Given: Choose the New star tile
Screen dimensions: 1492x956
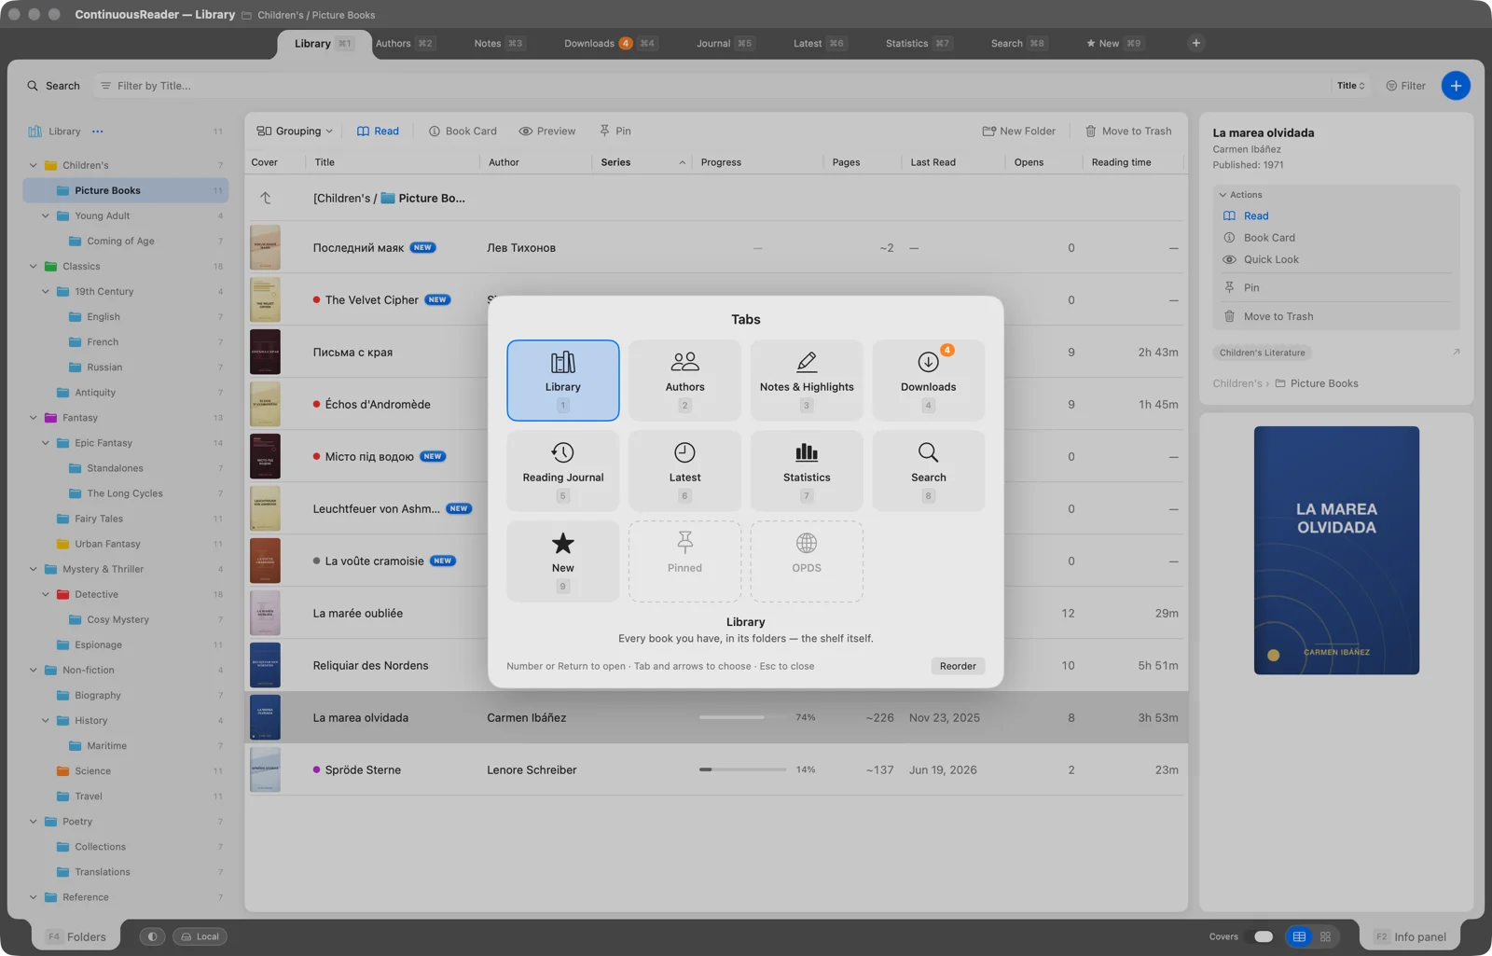Looking at the screenshot, I should 562,561.
